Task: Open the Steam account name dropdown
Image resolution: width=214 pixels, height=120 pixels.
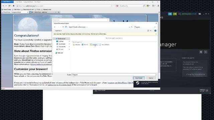Action: click(189, 14)
